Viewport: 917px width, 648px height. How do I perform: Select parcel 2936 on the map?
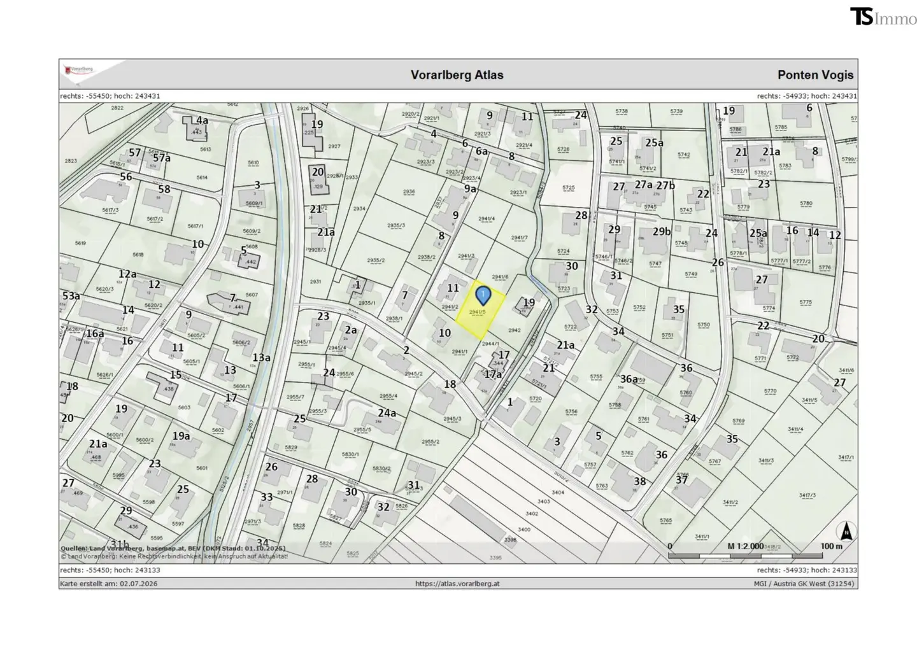pyautogui.click(x=409, y=192)
